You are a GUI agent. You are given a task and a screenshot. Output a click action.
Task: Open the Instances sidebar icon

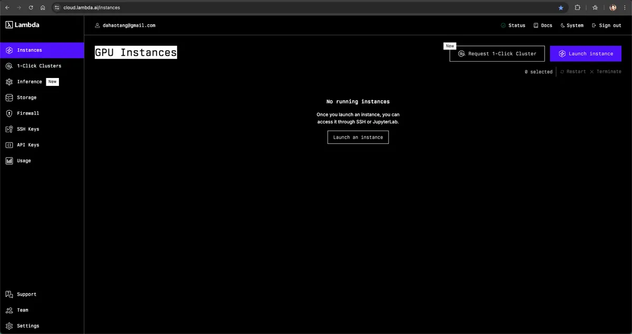pyautogui.click(x=9, y=51)
